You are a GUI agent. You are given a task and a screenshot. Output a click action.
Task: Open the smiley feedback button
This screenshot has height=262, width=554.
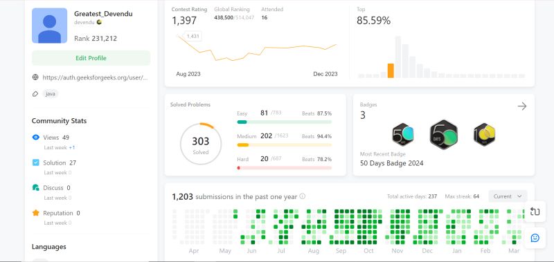[x=535, y=238]
